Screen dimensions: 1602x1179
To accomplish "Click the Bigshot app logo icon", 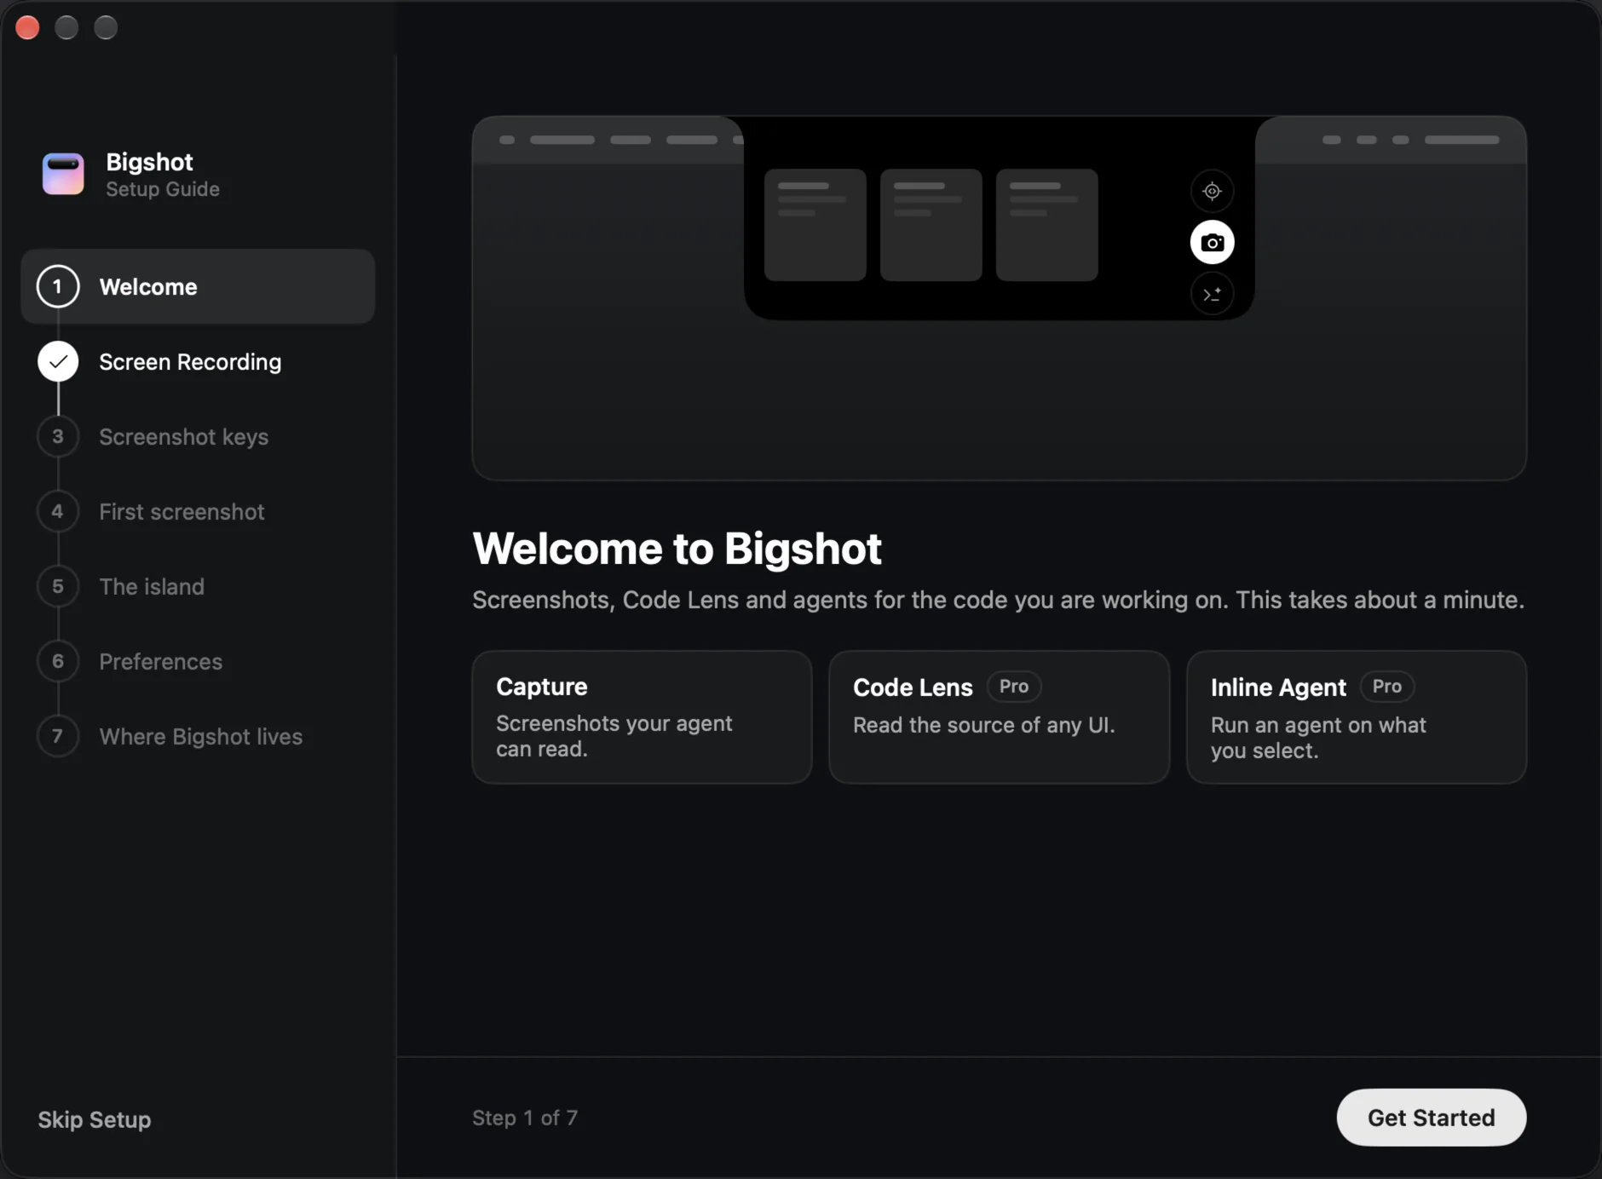I will tap(63, 175).
